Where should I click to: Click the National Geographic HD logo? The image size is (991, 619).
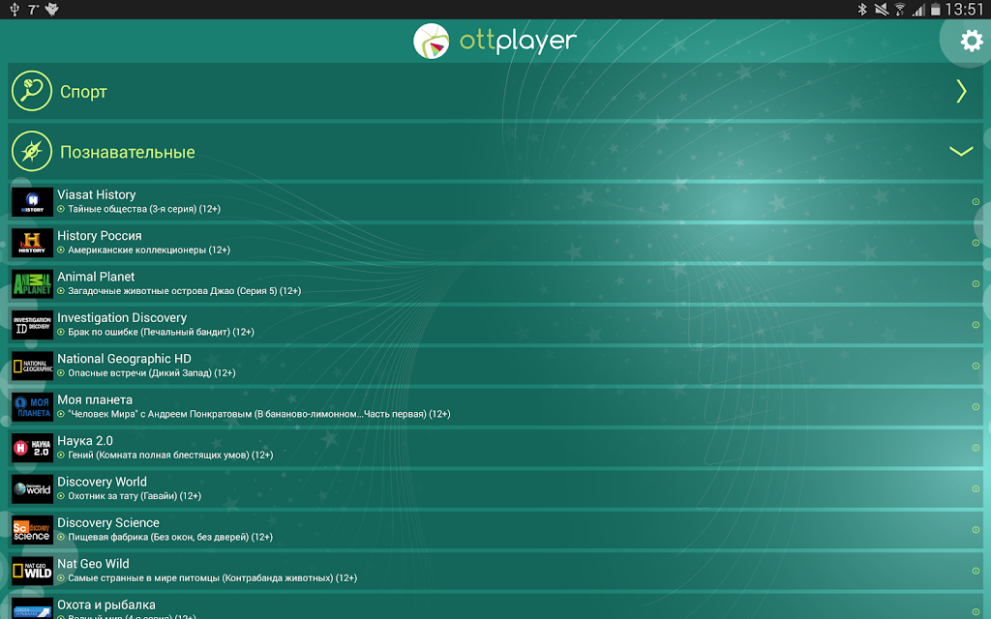pos(32,367)
